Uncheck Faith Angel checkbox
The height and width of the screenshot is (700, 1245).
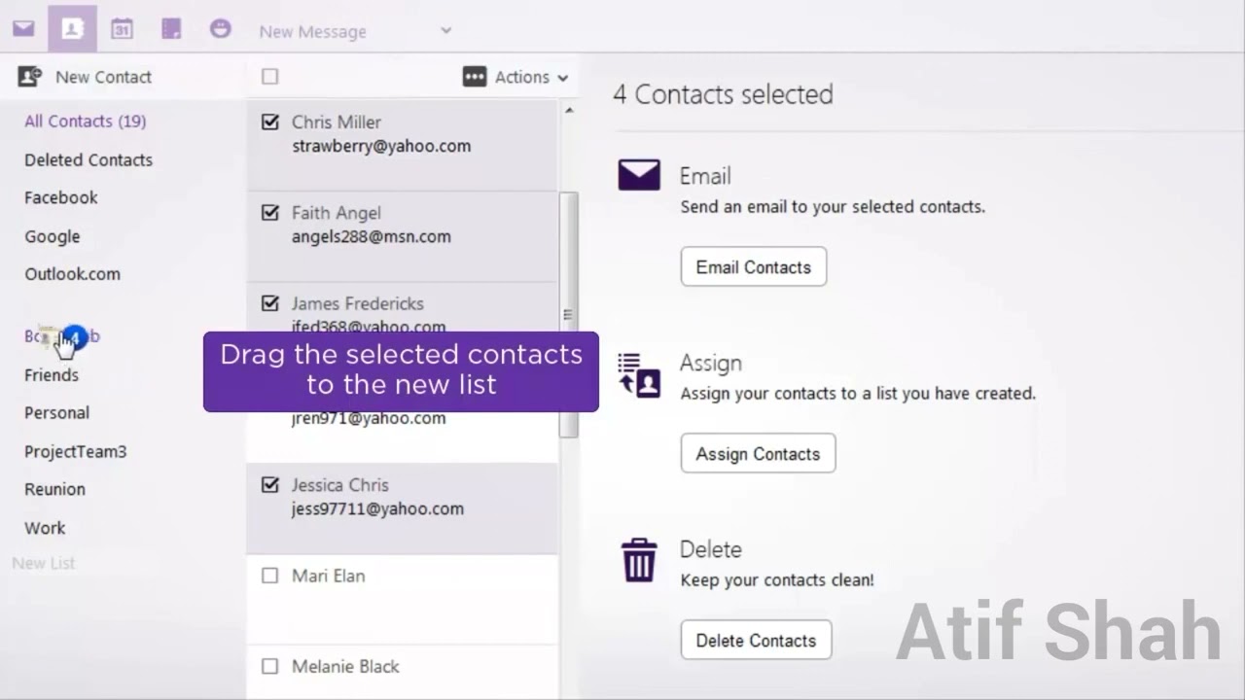pos(270,212)
